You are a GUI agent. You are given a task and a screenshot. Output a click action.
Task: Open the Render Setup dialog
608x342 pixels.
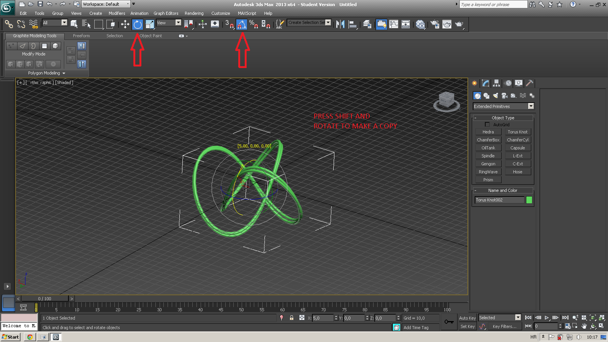click(x=434, y=24)
